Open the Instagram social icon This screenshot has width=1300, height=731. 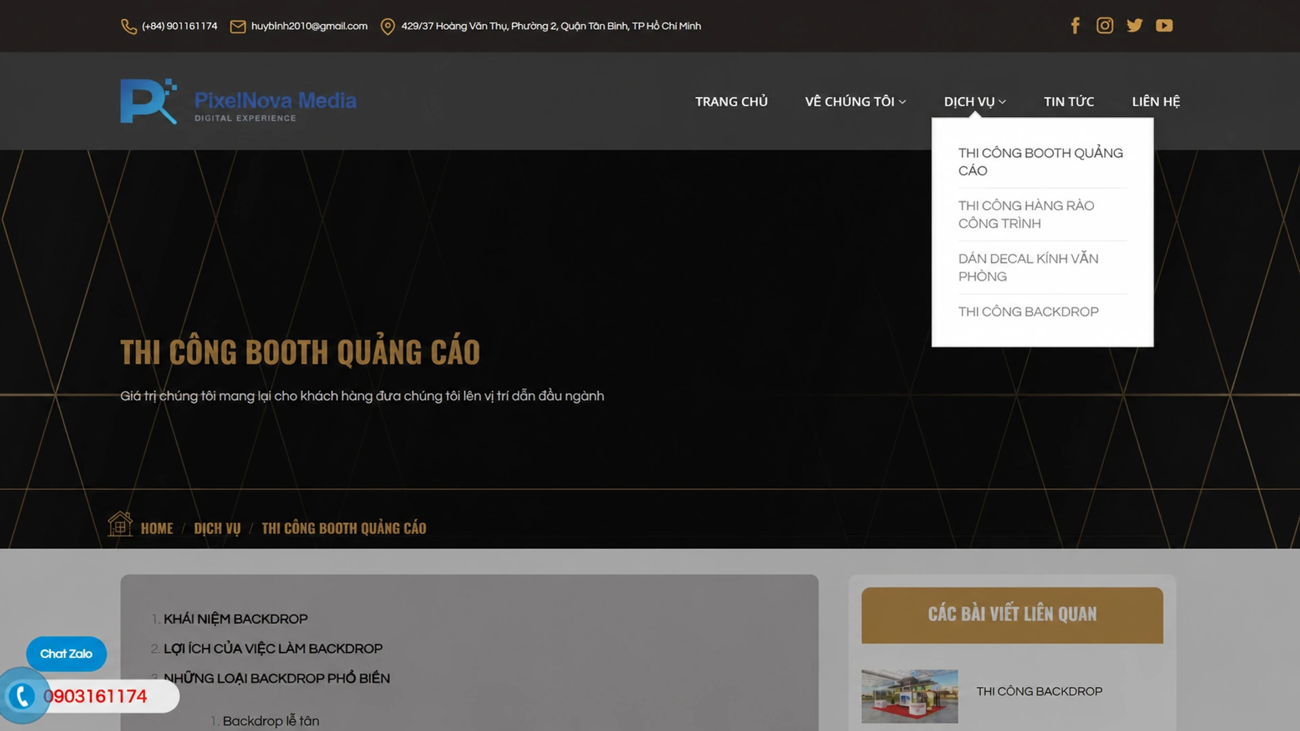1105,26
